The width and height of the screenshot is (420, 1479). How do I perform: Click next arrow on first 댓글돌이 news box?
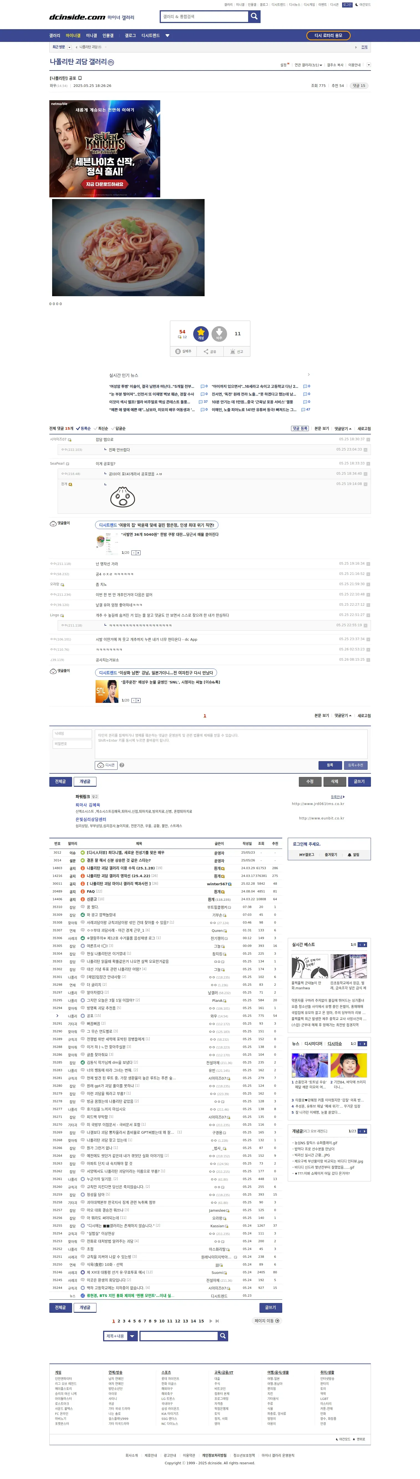pyautogui.click(x=138, y=553)
